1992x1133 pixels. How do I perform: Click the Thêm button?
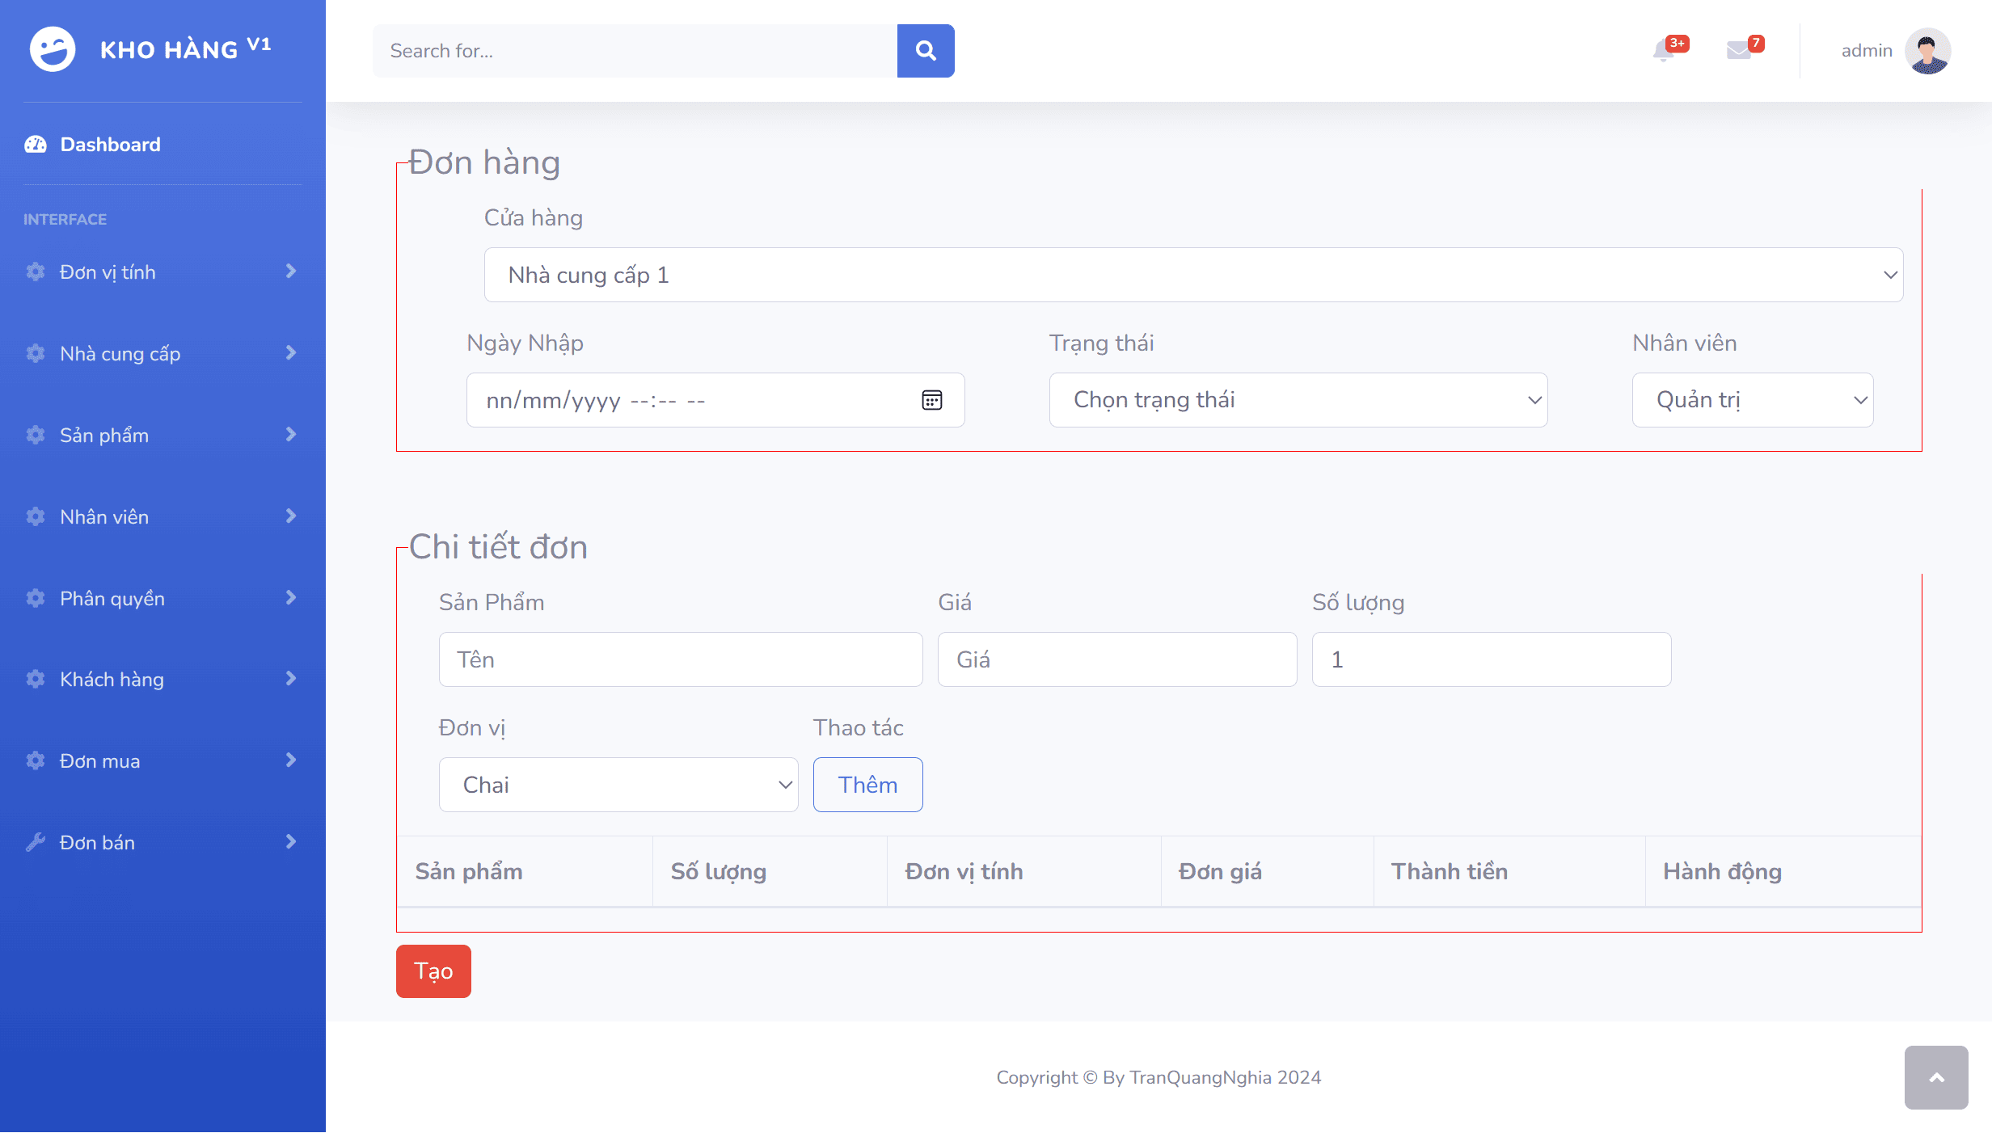point(867,785)
